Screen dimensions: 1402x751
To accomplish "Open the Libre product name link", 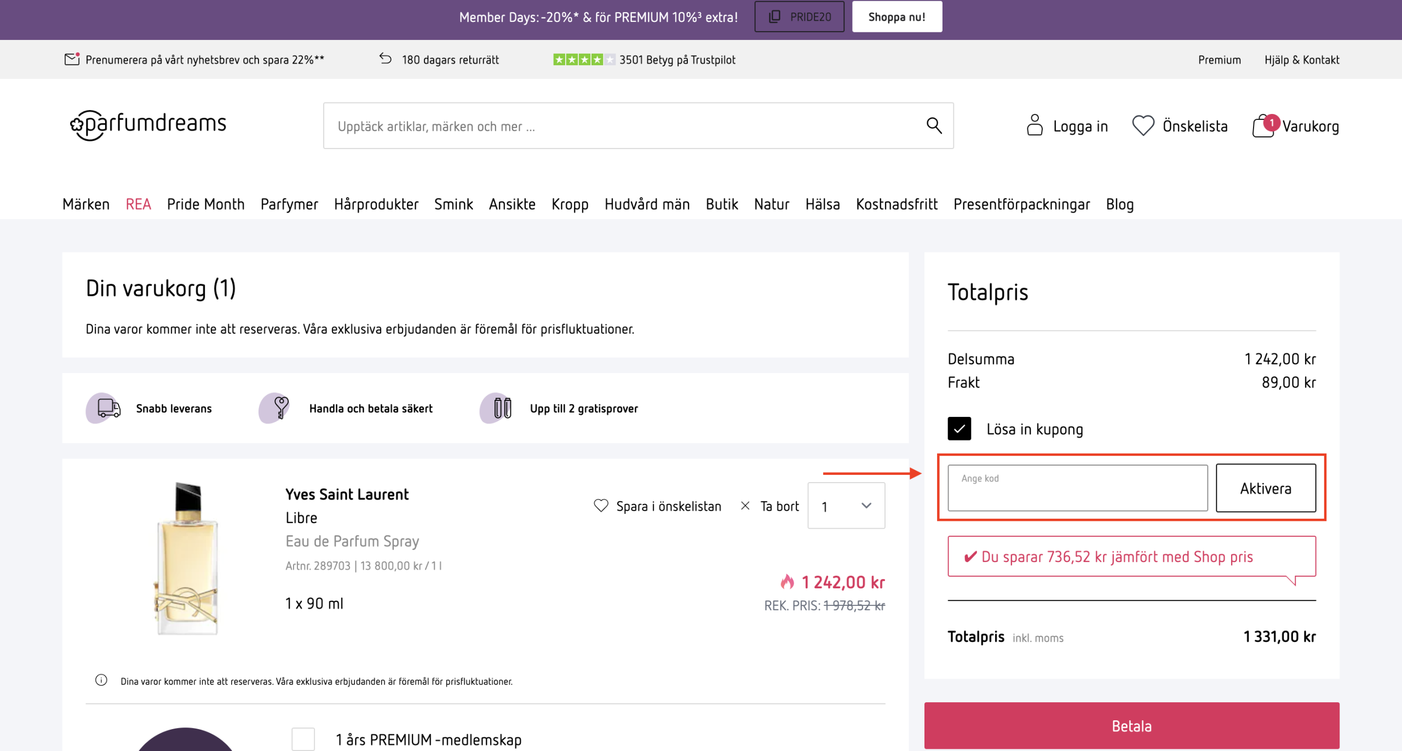I will (x=301, y=518).
